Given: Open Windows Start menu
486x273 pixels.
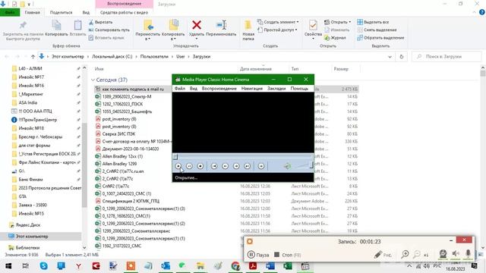Looking at the screenshot, I should click(8, 266).
